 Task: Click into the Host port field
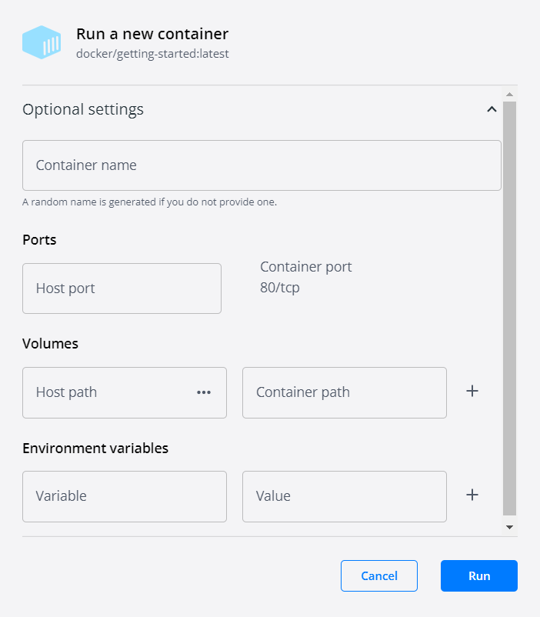[122, 288]
